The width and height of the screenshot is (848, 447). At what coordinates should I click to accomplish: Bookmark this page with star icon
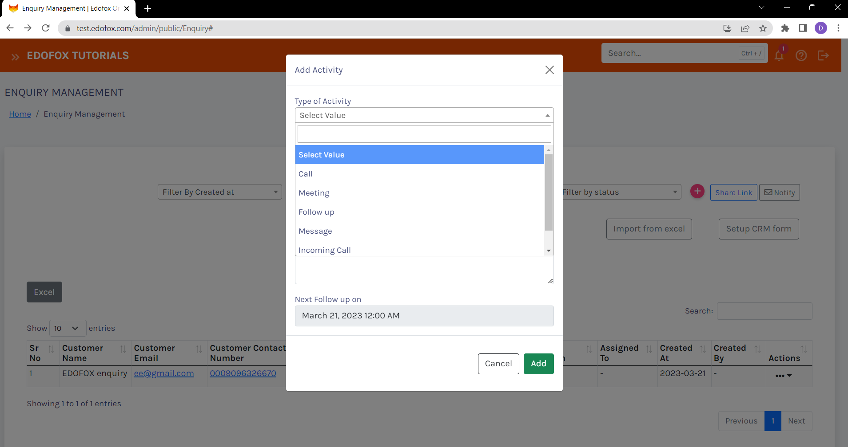(763, 28)
